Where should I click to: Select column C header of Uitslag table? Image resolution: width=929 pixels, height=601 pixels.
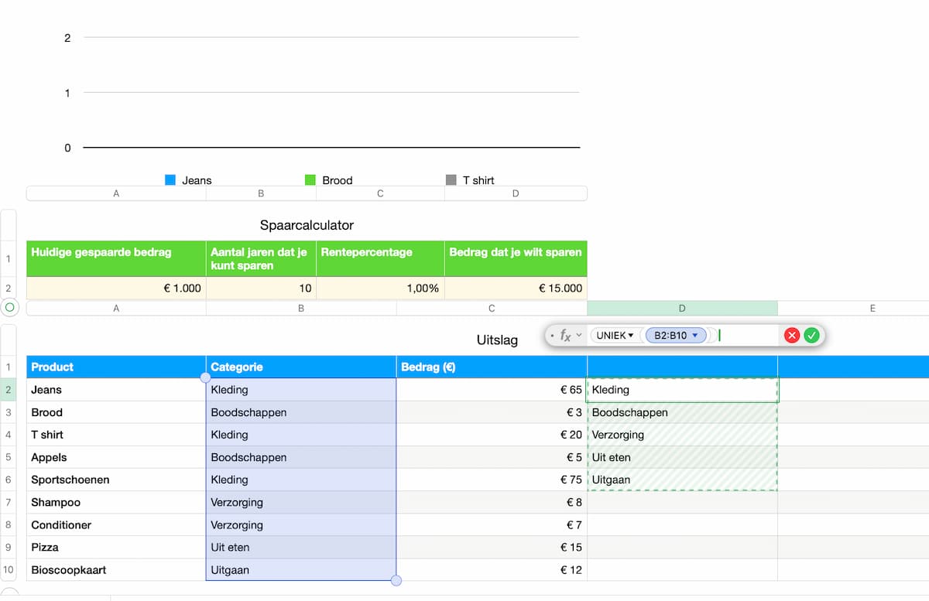492,308
